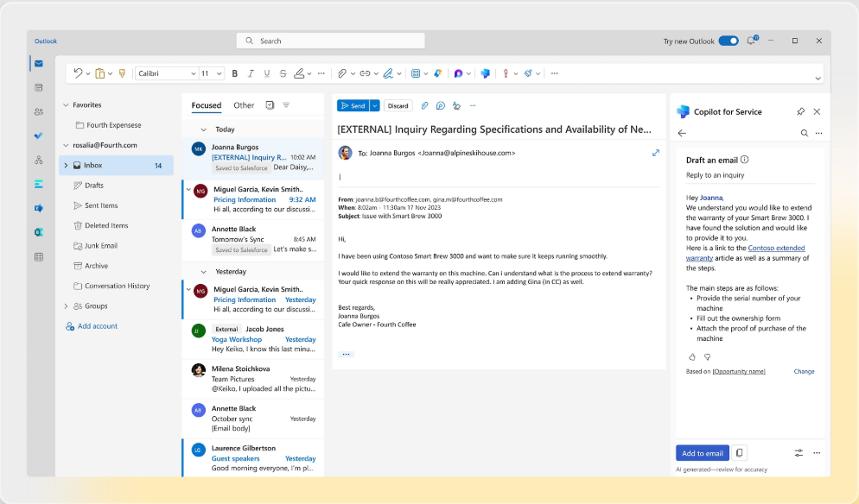Click the Signature pen icon in ribbon
This screenshot has width=859, height=504.
pyautogui.click(x=388, y=73)
